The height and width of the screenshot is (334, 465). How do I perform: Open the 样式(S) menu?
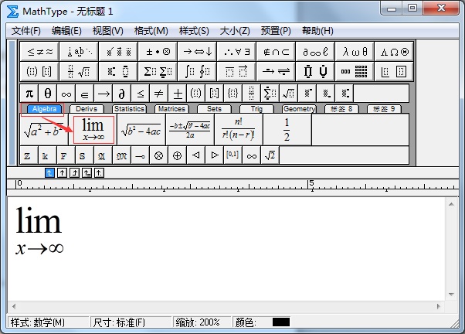coord(194,31)
